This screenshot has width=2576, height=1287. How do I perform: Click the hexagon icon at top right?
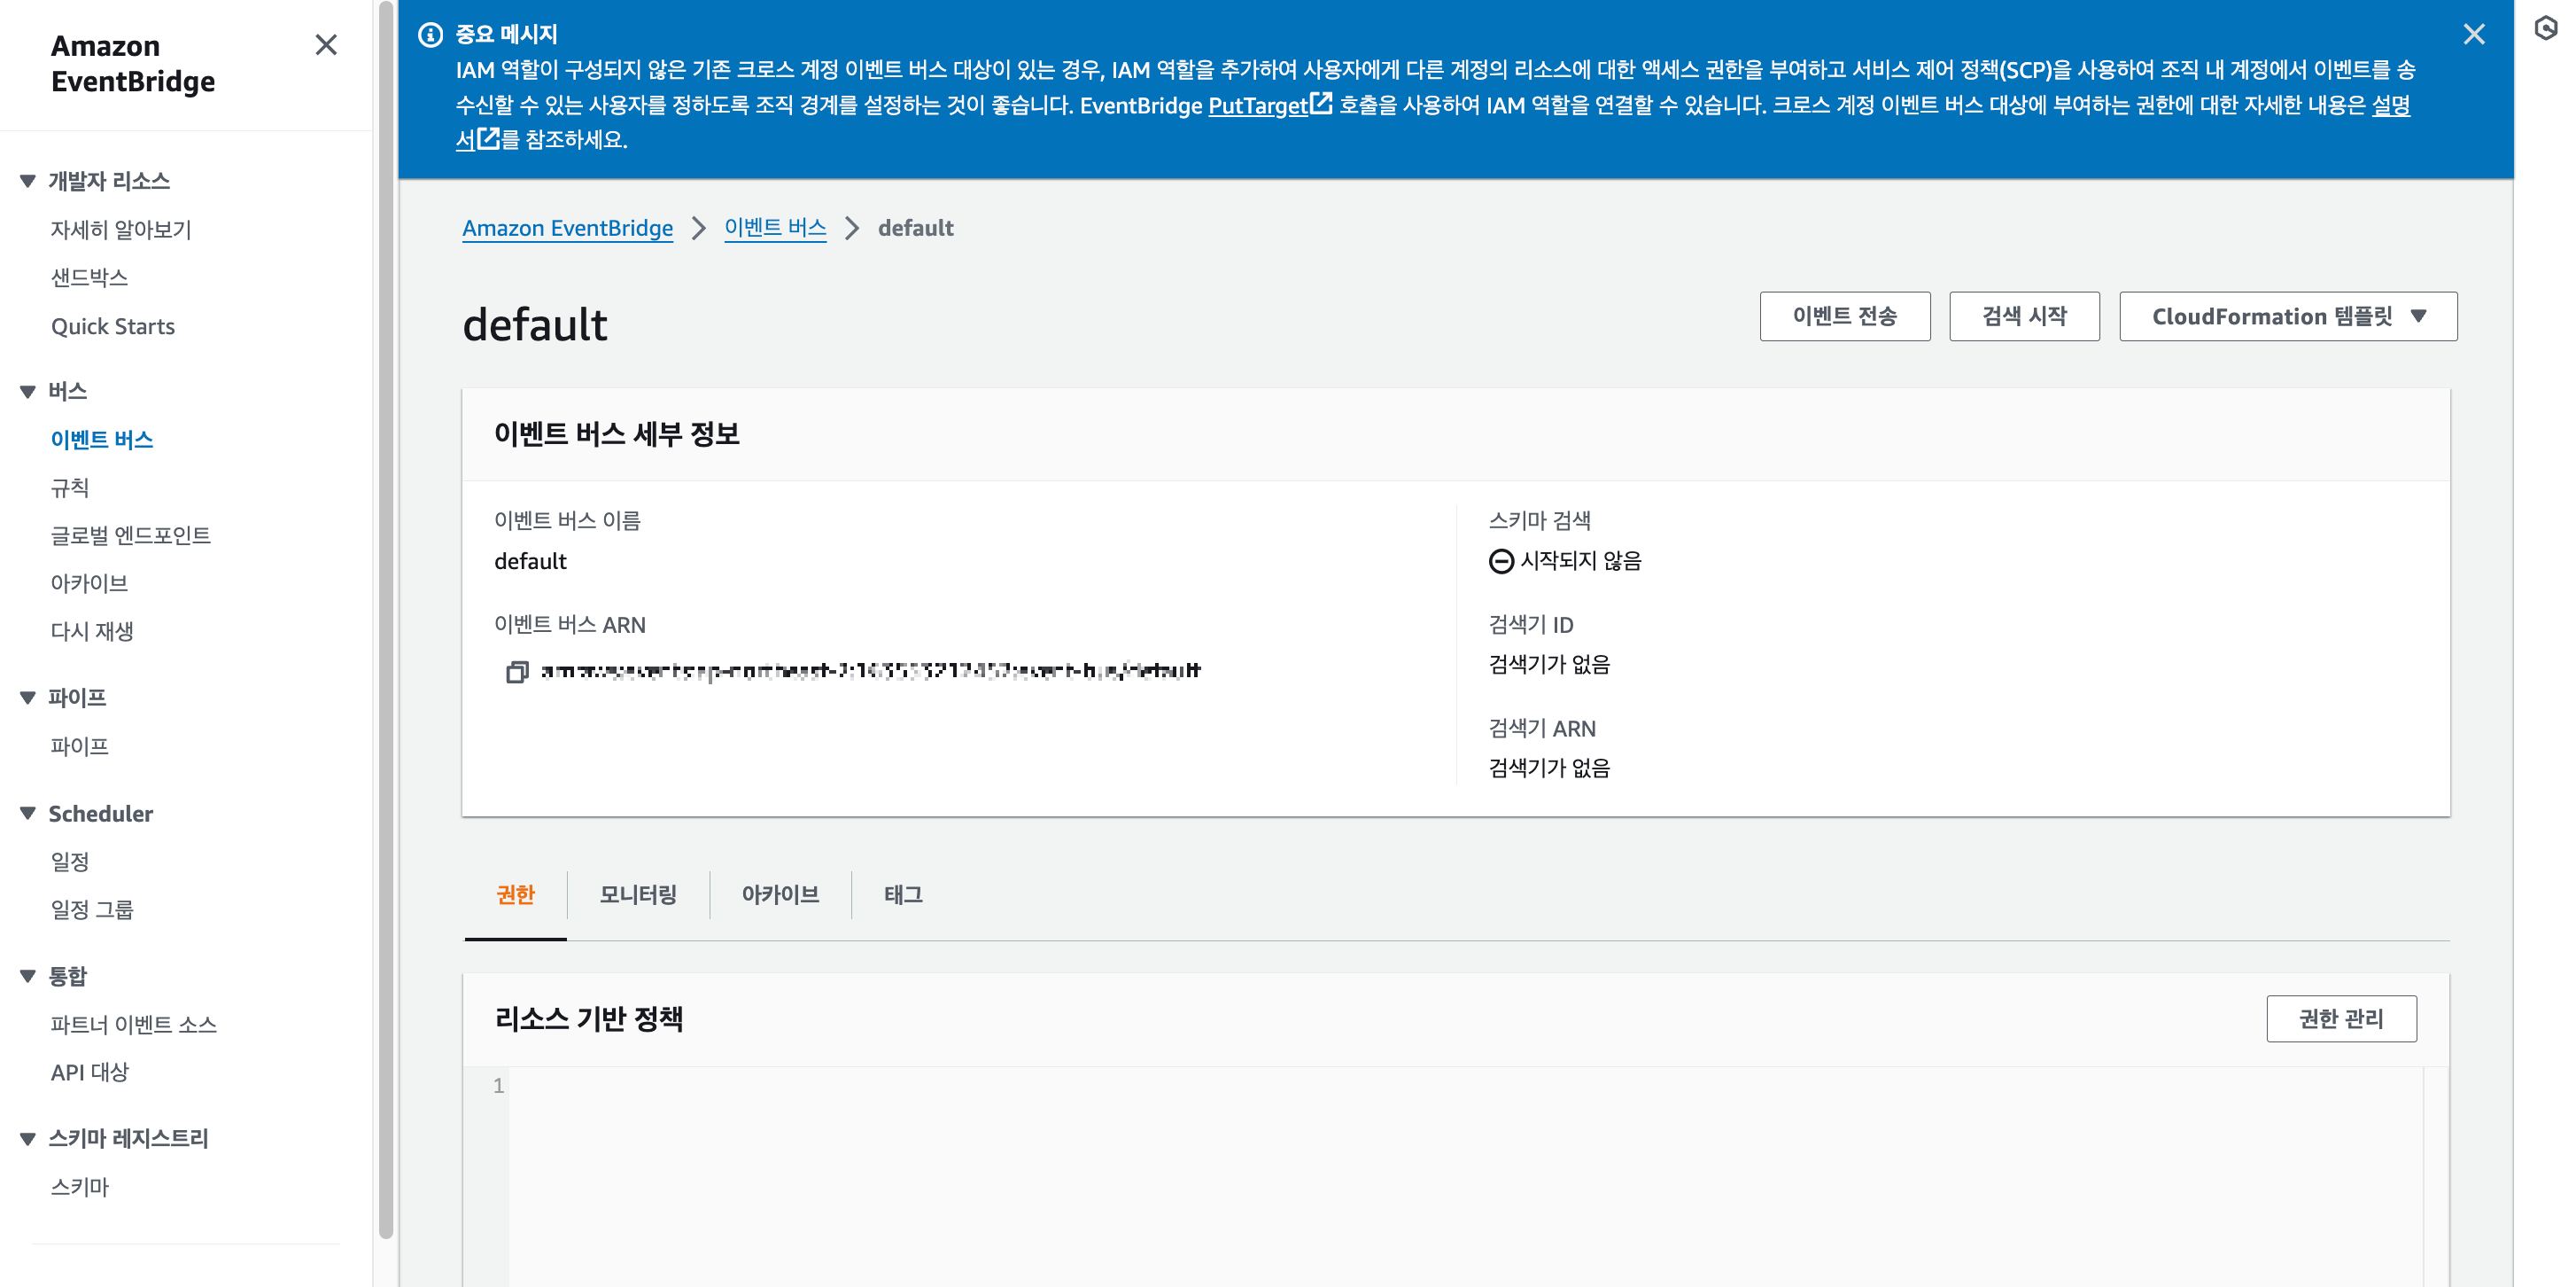[x=2546, y=28]
